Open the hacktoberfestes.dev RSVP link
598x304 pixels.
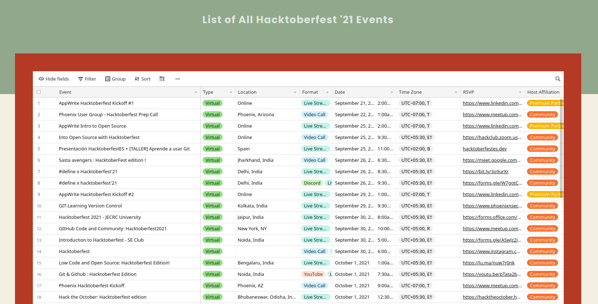pyautogui.click(x=485, y=149)
